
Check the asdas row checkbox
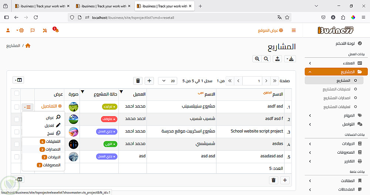(x=17, y=144)
